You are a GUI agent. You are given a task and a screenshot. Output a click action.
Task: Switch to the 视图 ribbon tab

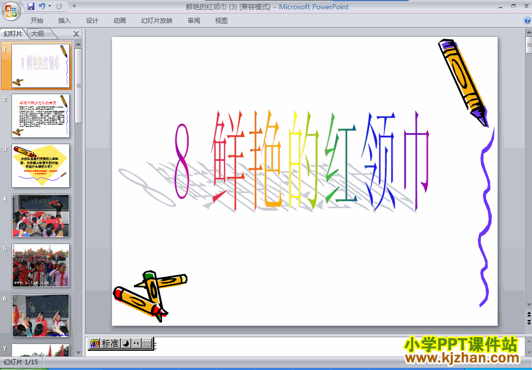click(221, 21)
